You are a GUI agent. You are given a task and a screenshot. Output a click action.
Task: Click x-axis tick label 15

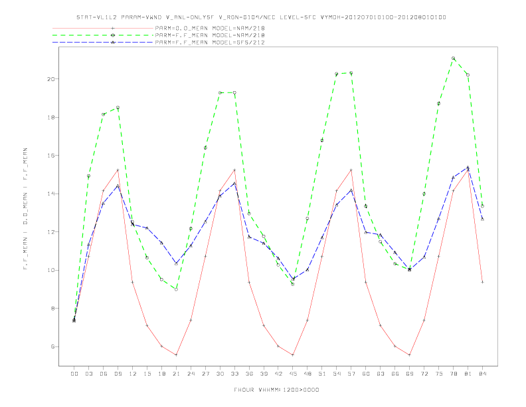click(x=147, y=374)
